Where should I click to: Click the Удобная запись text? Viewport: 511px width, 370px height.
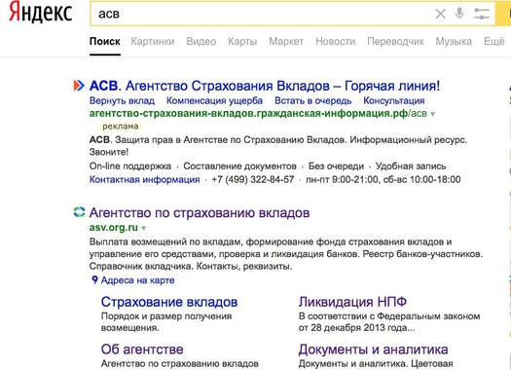pyautogui.click(x=411, y=166)
